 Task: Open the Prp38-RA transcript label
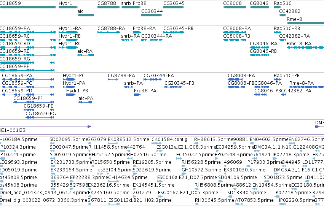click(x=144, y=28)
